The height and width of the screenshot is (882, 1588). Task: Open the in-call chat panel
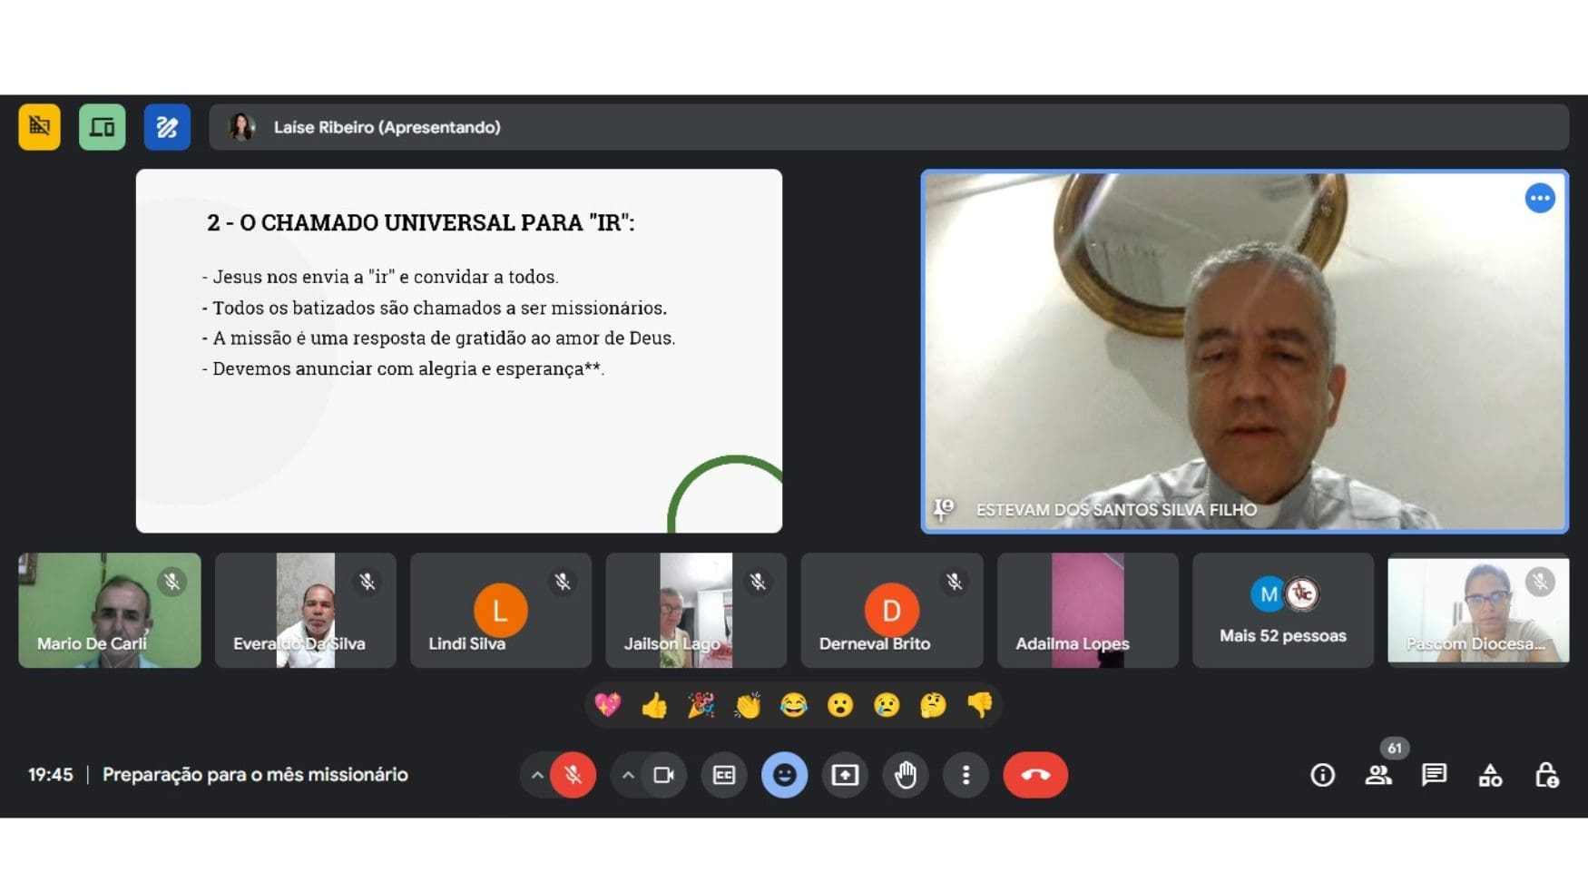click(1434, 775)
